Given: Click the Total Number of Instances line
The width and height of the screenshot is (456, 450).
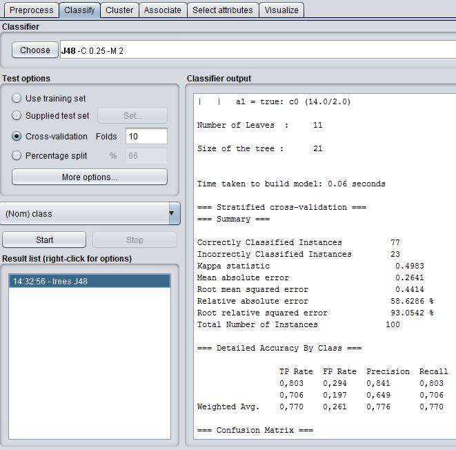Looking at the screenshot, I should [x=299, y=324].
